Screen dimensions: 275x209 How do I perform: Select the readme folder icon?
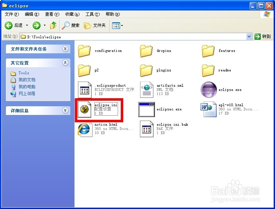pyautogui.click(x=208, y=70)
